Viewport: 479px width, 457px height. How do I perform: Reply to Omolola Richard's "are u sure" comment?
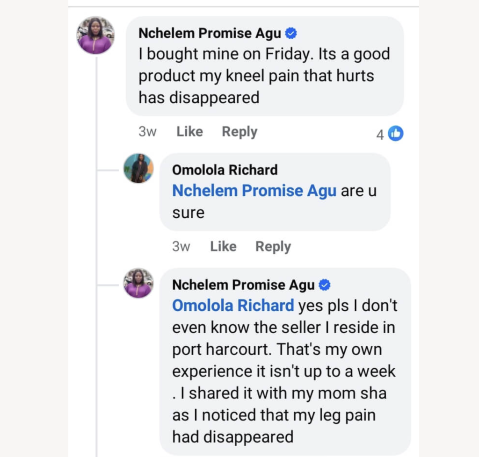(x=273, y=246)
